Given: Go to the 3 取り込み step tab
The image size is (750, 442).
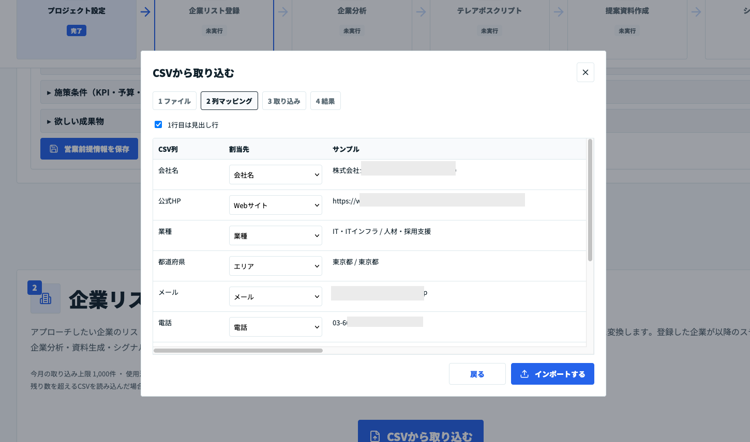Looking at the screenshot, I should click(284, 101).
